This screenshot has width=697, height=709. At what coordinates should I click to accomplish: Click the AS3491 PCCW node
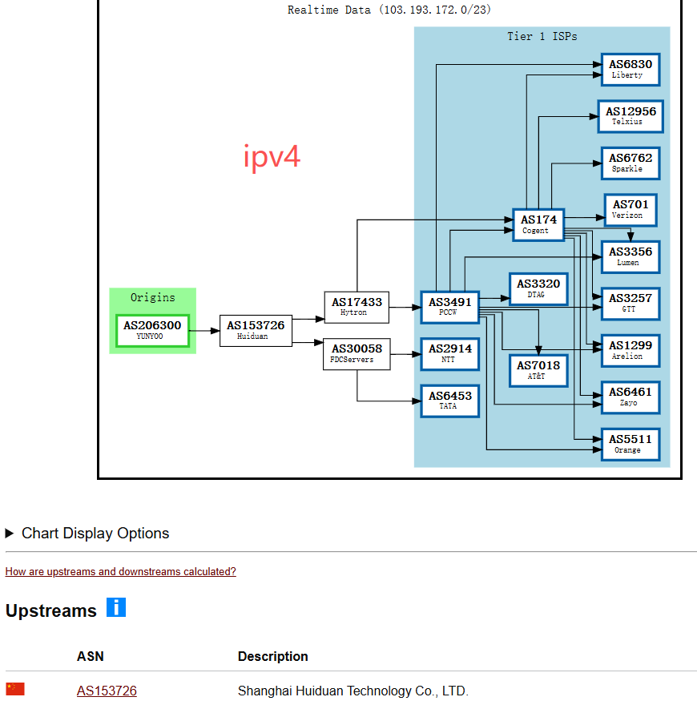coord(450,308)
